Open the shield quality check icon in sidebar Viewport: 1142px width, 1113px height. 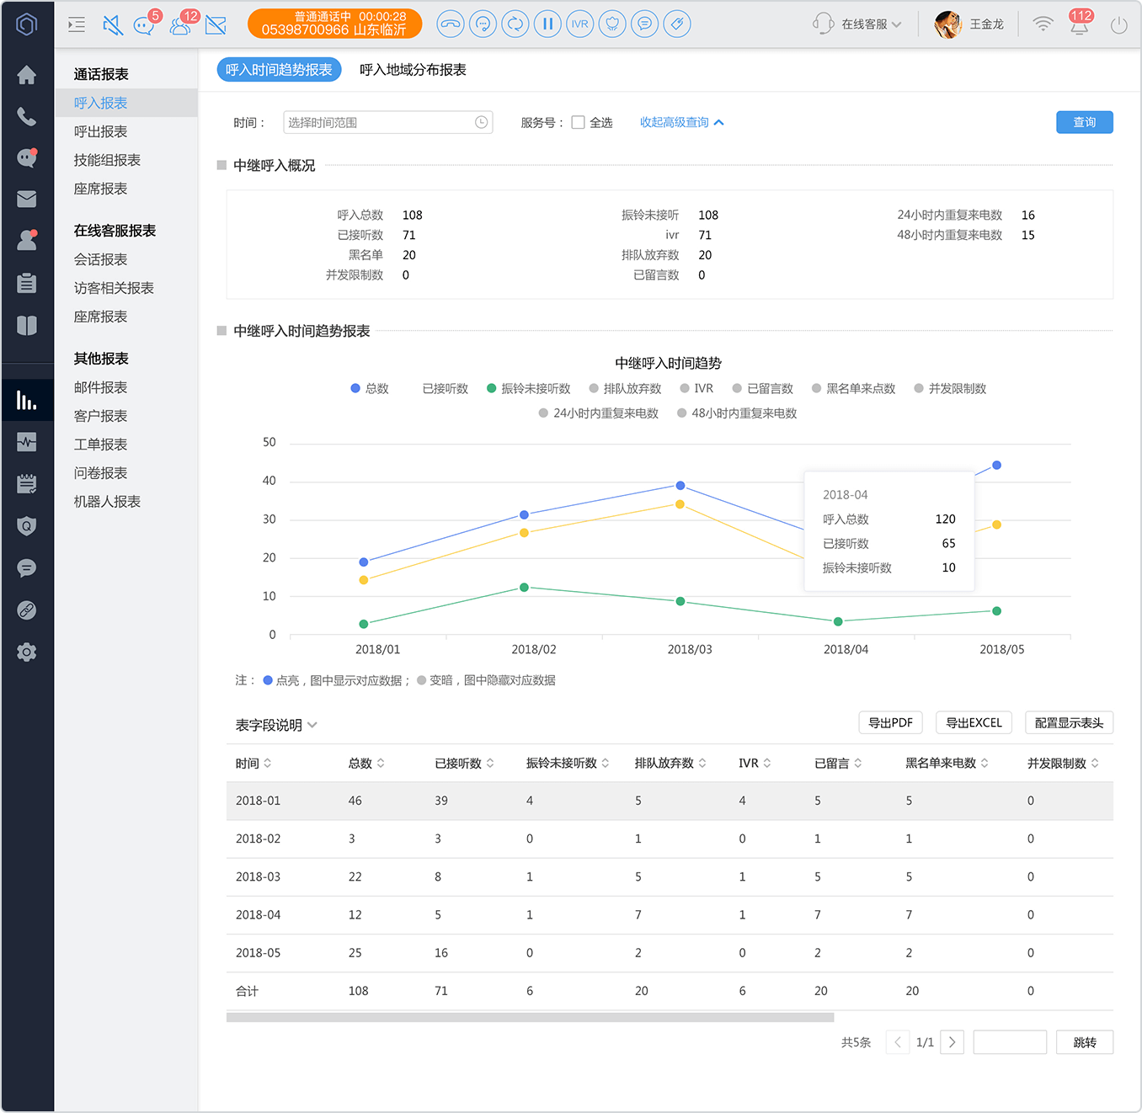27,526
